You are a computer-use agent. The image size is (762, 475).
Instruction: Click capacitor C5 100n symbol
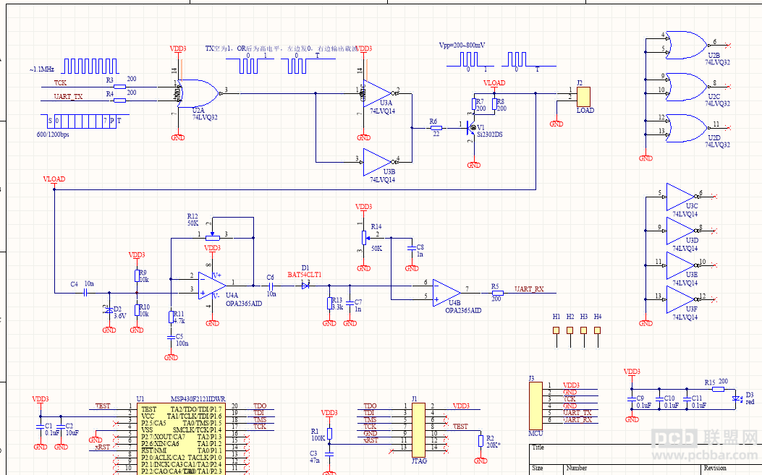point(171,337)
